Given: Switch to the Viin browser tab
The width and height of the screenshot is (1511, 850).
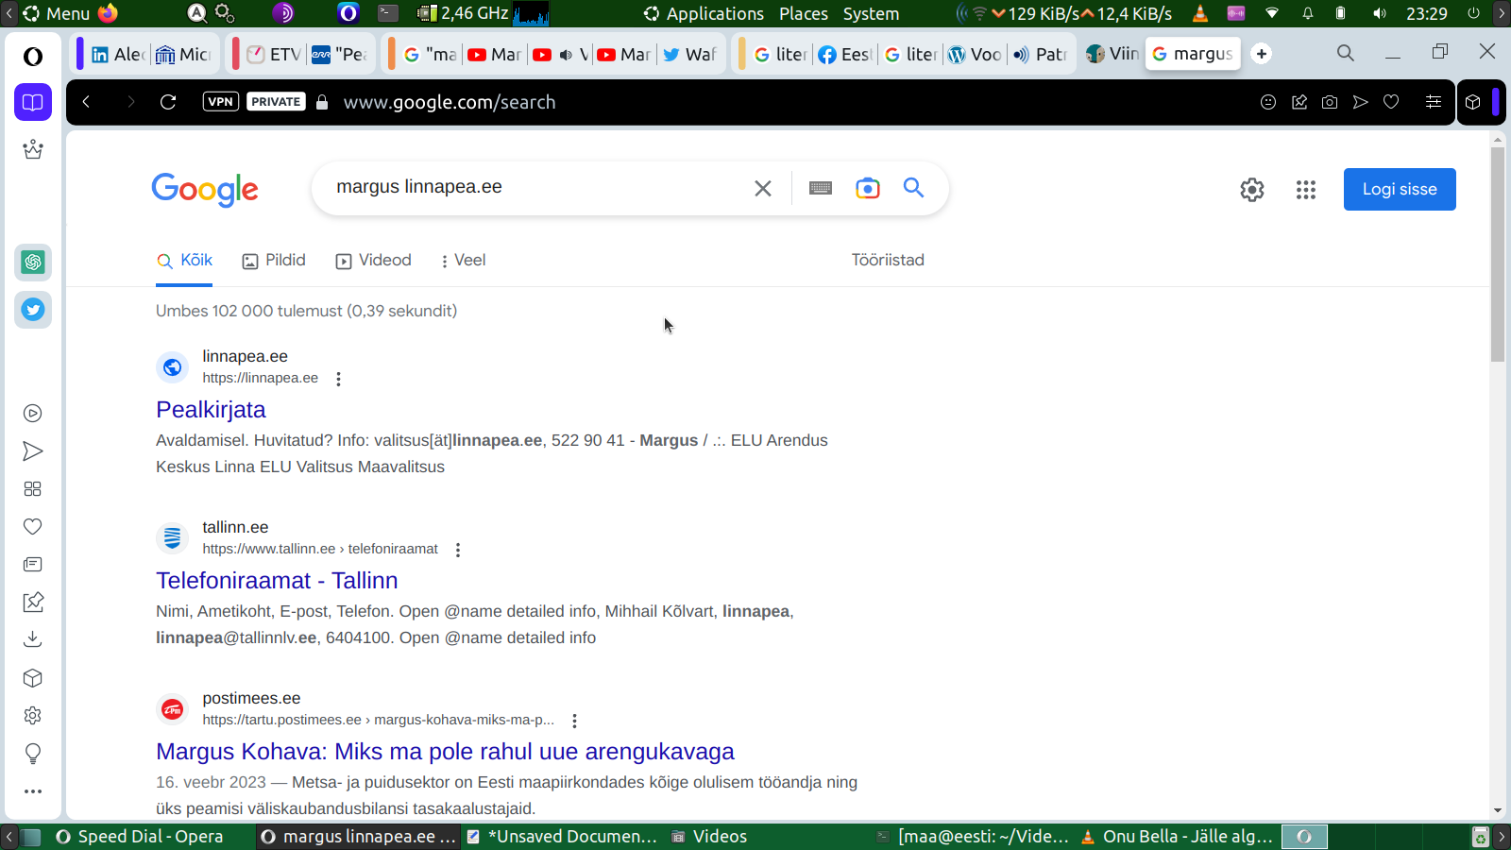Looking at the screenshot, I should [x=1112, y=54].
